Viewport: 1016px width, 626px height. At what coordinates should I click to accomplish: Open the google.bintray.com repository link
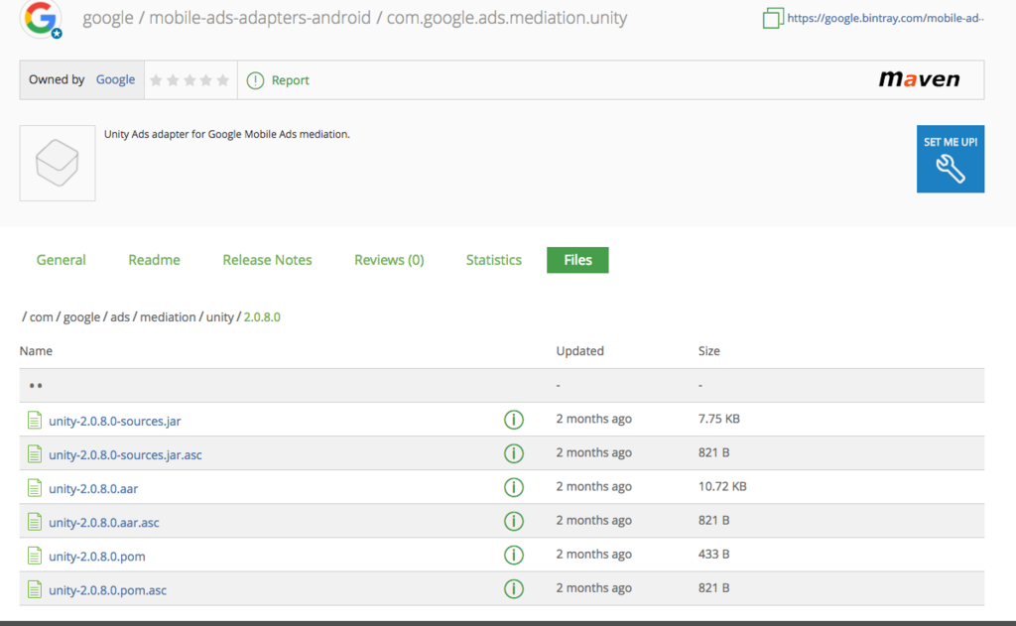pyautogui.click(x=885, y=18)
